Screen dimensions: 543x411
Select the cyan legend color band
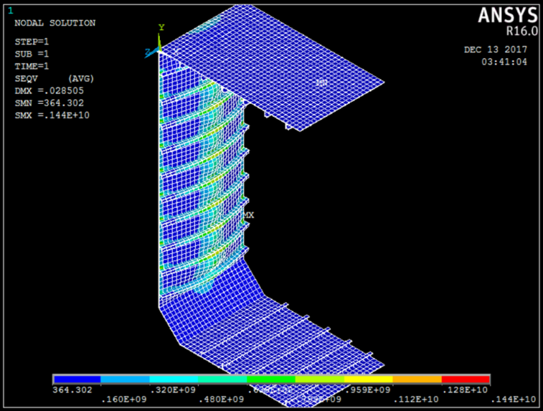[x=223, y=380]
